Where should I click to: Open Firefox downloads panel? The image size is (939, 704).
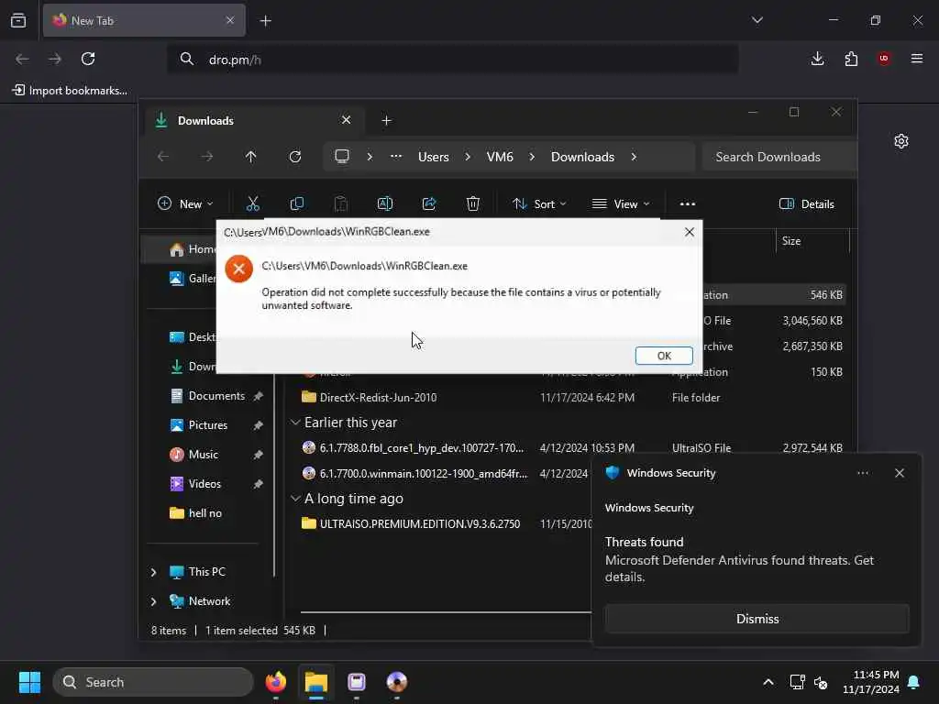coord(817,59)
